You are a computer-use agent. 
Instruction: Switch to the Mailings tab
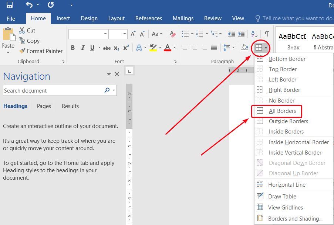coord(183,18)
